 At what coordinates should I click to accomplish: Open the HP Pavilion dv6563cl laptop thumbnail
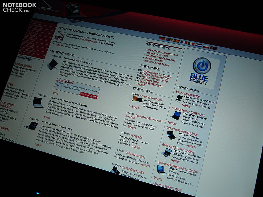coord(167,152)
